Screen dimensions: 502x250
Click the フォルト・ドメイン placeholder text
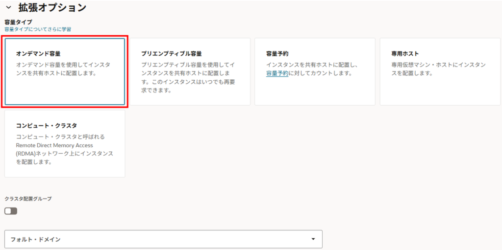point(35,239)
